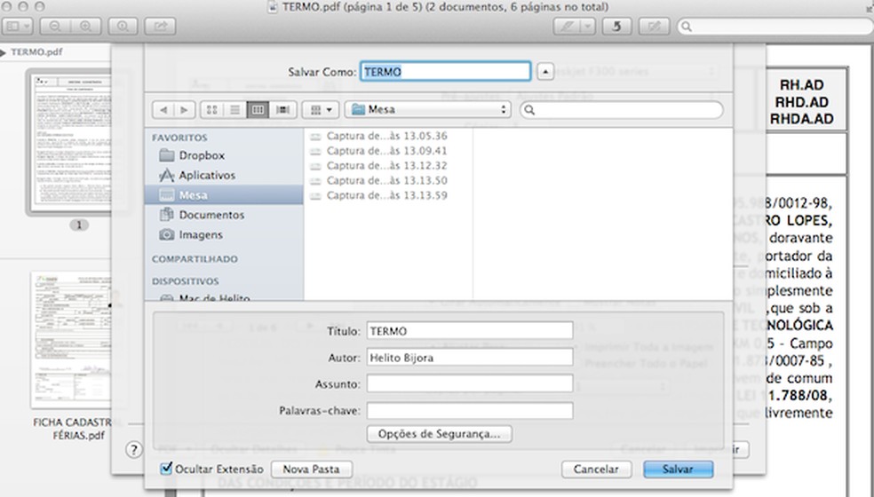This screenshot has height=497, width=874.
Task: Click the Assunto text field
Action: (469, 384)
